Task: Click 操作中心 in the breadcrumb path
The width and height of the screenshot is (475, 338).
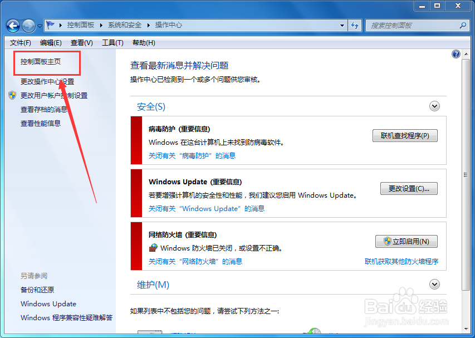Action: pyautogui.click(x=169, y=25)
